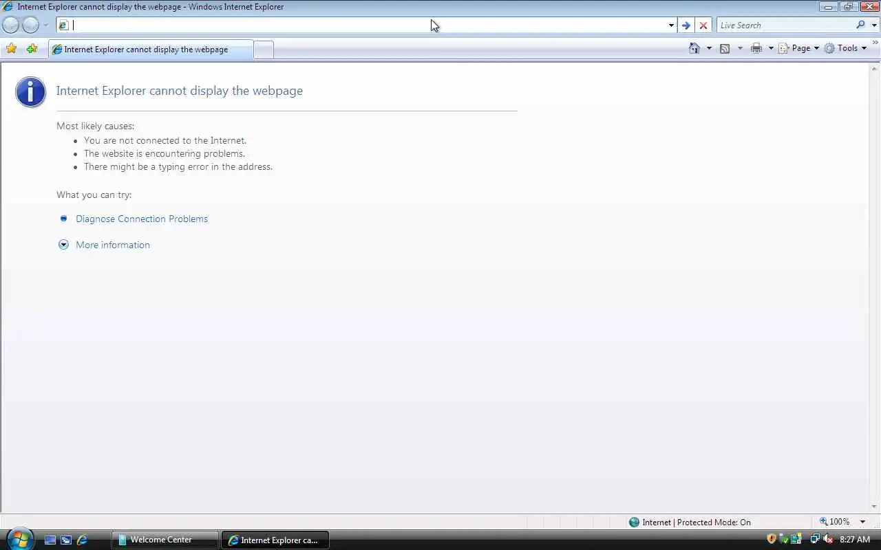The image size is (881, 550).
Task: Click the 'What you can try:' text
Action: point(94,195)
